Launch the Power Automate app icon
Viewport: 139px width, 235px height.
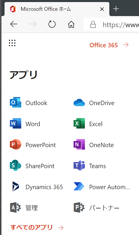tap(79, 187)
